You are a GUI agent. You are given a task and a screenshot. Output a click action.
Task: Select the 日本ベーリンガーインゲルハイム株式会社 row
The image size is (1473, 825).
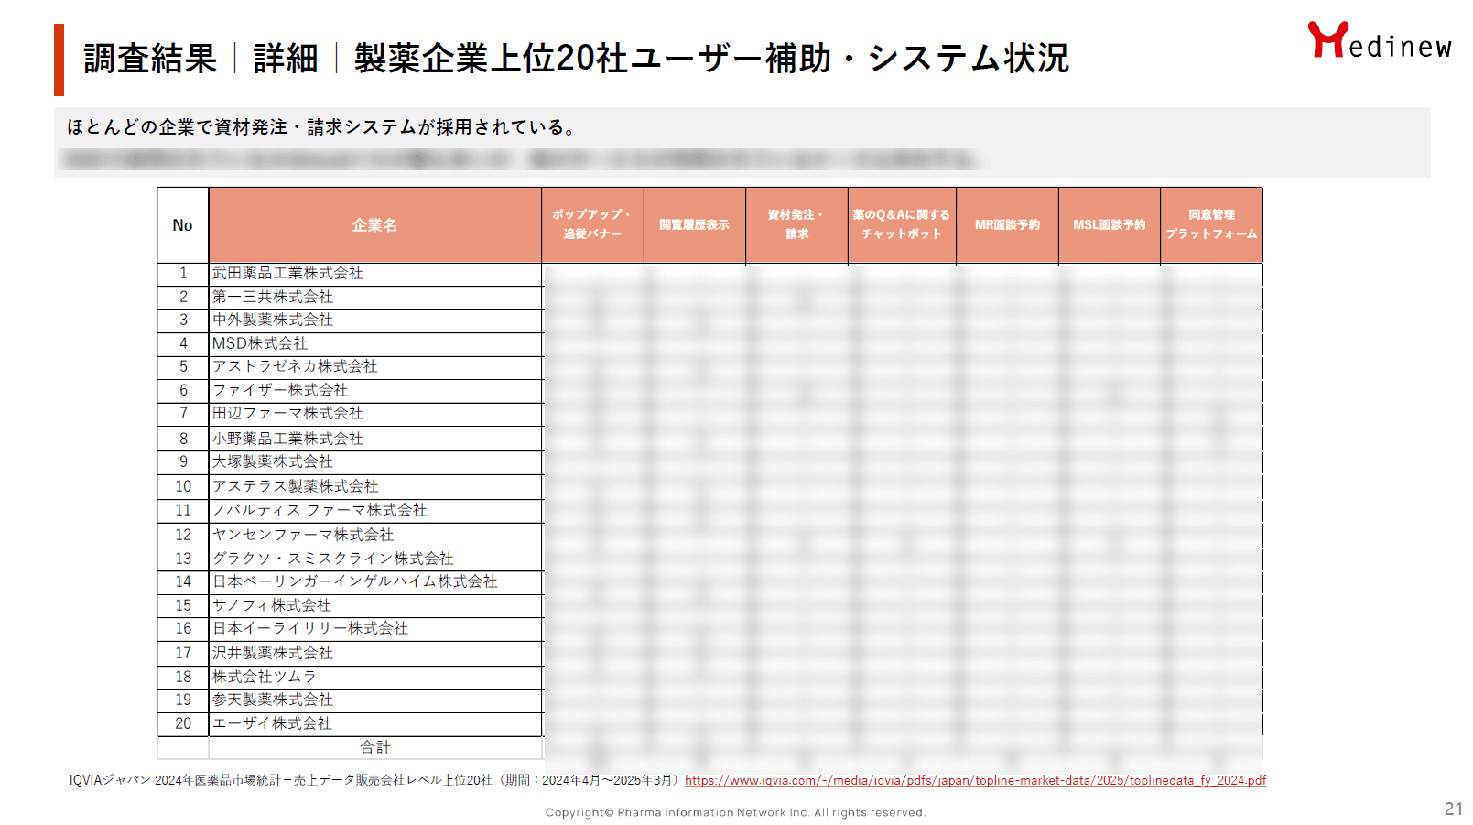click(x=354, y=581)
